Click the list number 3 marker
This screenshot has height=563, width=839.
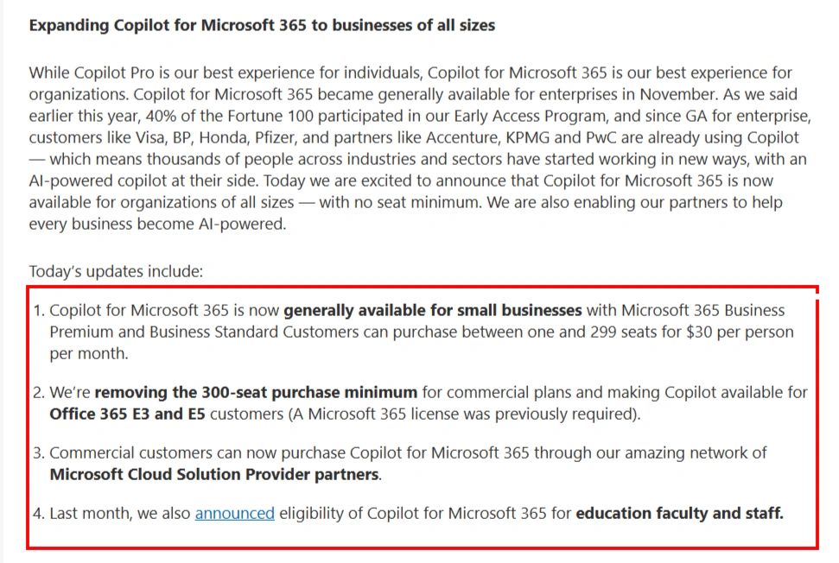tap(38, 452)
